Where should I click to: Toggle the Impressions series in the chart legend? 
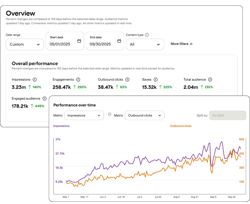[61, 126]
